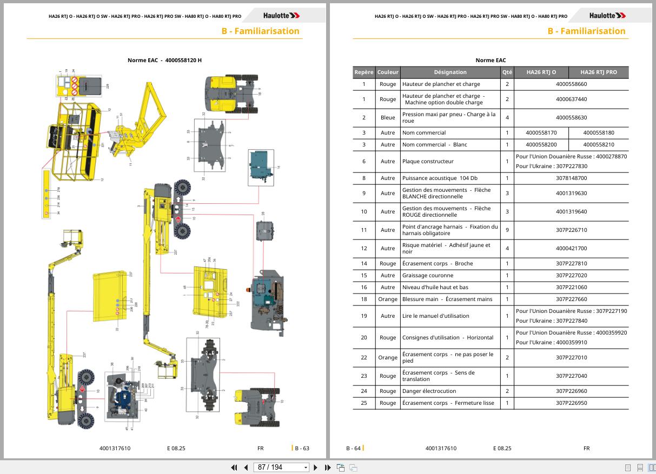Click the 'Norme EAC - 4000558120 H' title
This screenshot has height=474, width=656.
pos(164,60)
